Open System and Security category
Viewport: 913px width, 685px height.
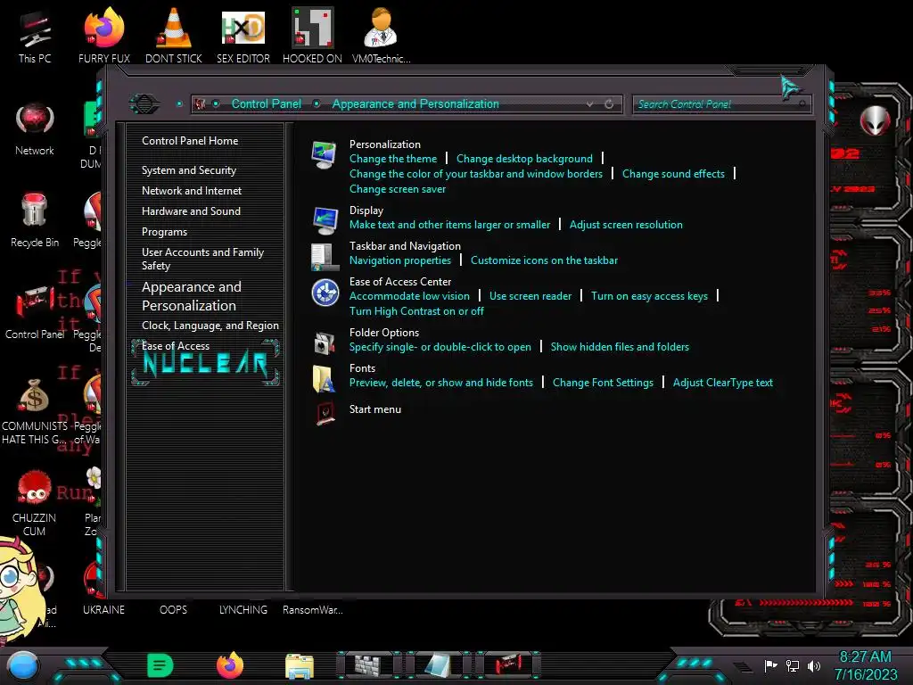pyautogui.click(x=189, y=170)
